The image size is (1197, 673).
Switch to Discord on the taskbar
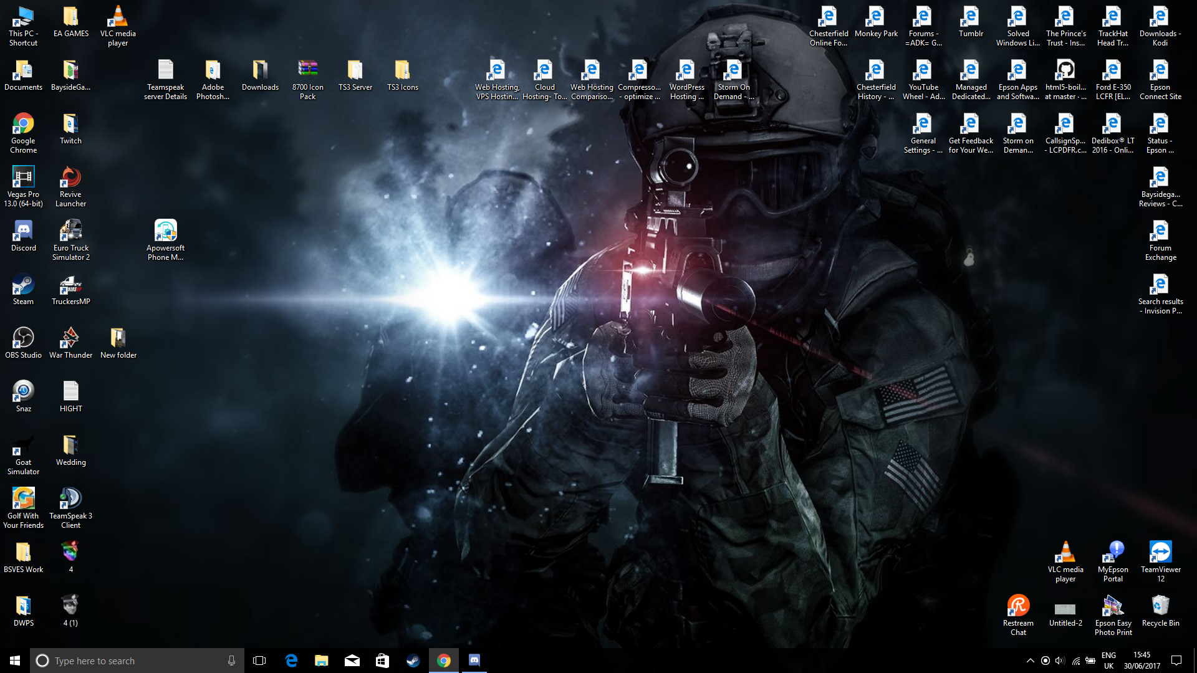pos(474,661)
